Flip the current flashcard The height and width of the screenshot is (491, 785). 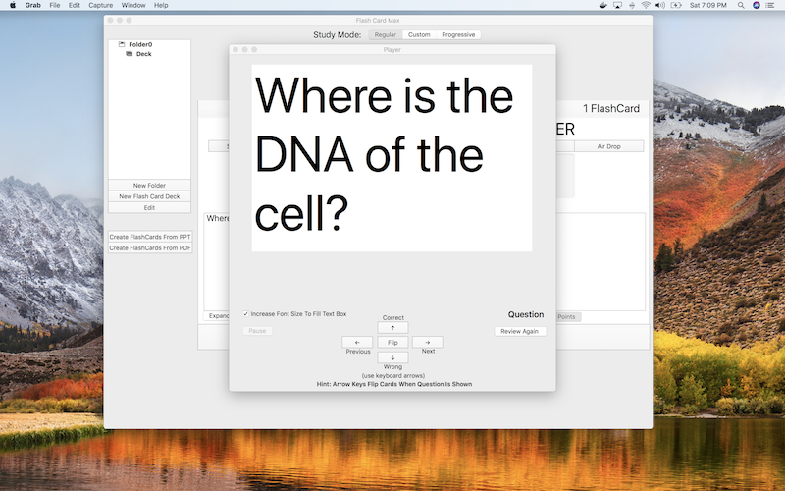(392, 342)
